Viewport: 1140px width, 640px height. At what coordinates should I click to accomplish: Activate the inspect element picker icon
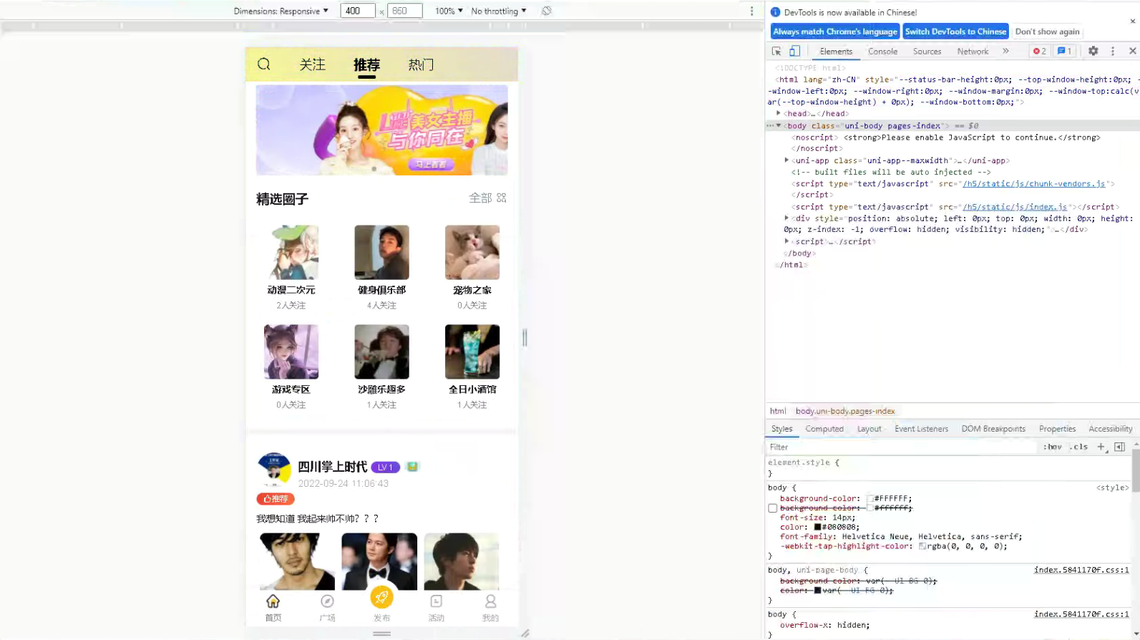pos(776,51)
